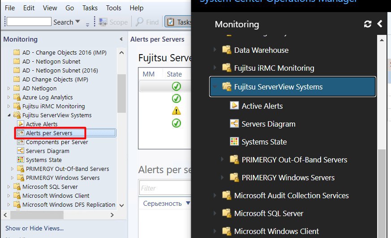
Task: Click horizontal scrollbar left arrow
Action: pos(5,215)
